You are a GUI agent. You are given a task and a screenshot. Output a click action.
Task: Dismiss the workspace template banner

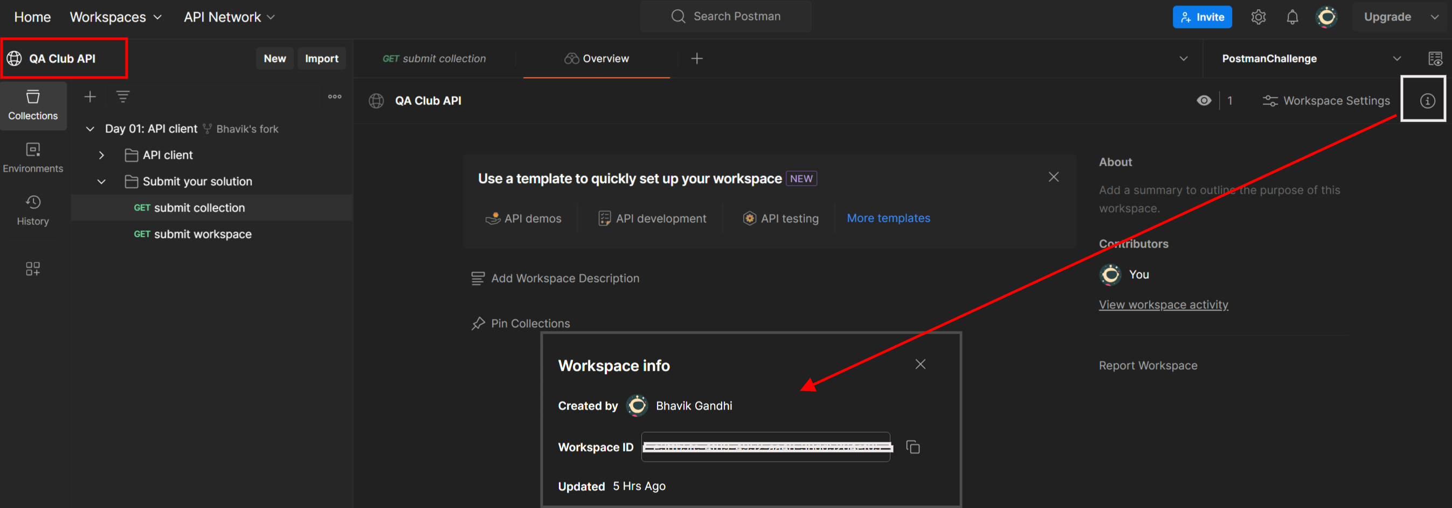click(1053, 177)
